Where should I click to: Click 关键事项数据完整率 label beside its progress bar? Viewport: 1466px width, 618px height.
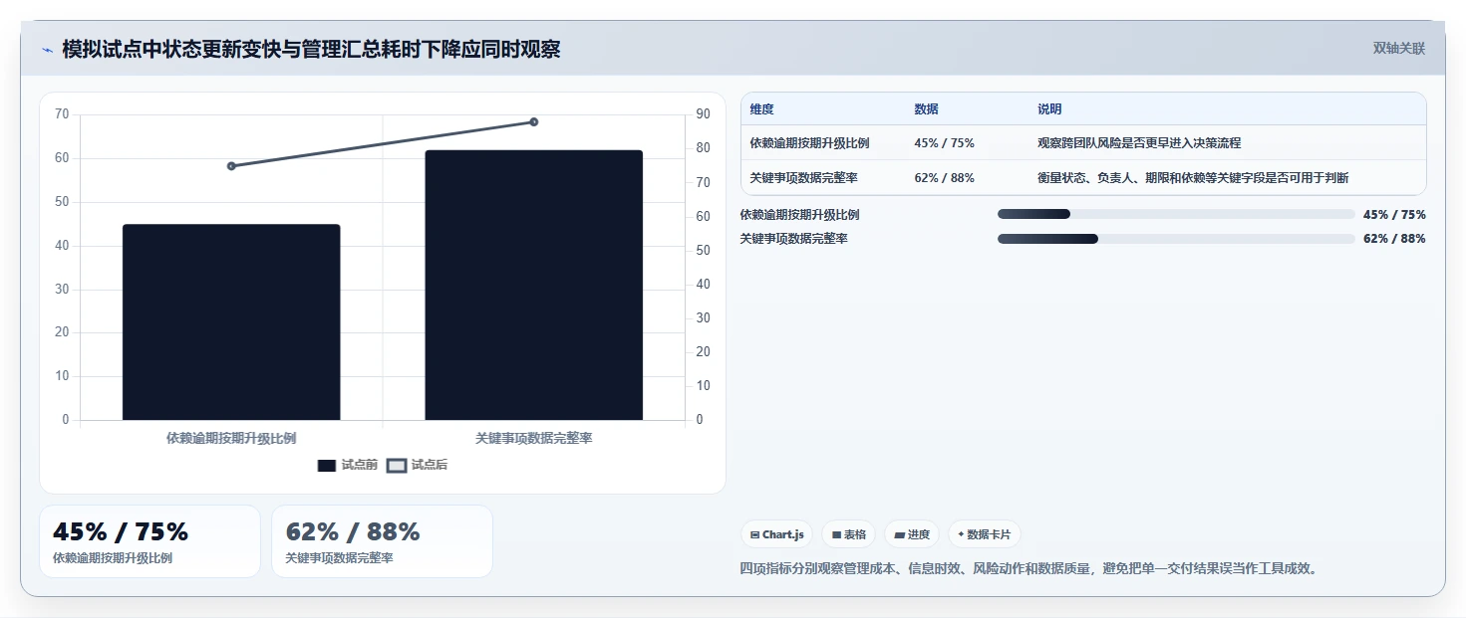(x=794, y=239)
